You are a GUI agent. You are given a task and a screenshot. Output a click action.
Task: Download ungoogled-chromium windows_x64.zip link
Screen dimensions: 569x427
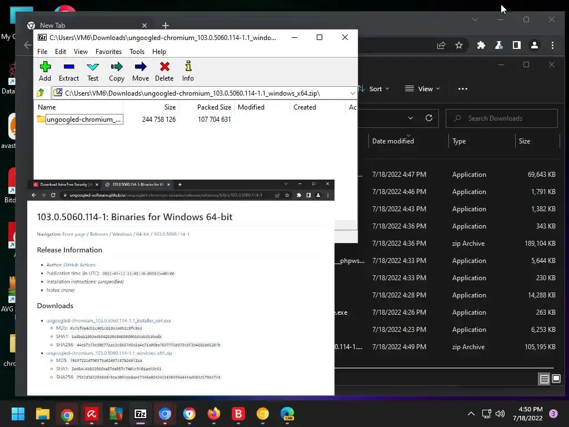click(109, 353)
